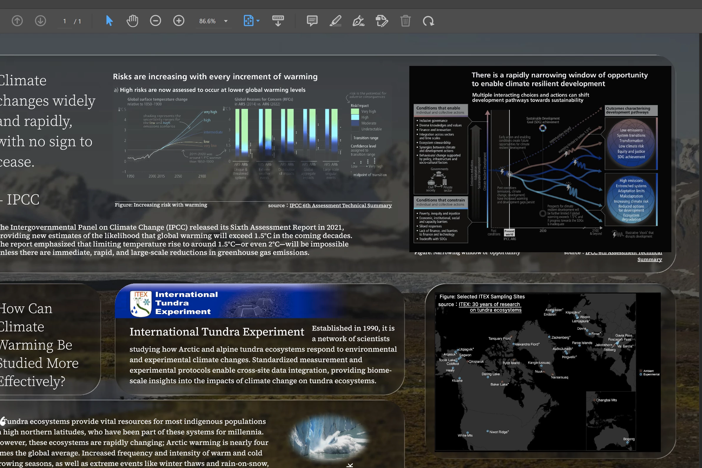This screenshot has width=702, height=468.
Task: Click the fit page icon
Action: pyautogui.click(x=249, y=21)
